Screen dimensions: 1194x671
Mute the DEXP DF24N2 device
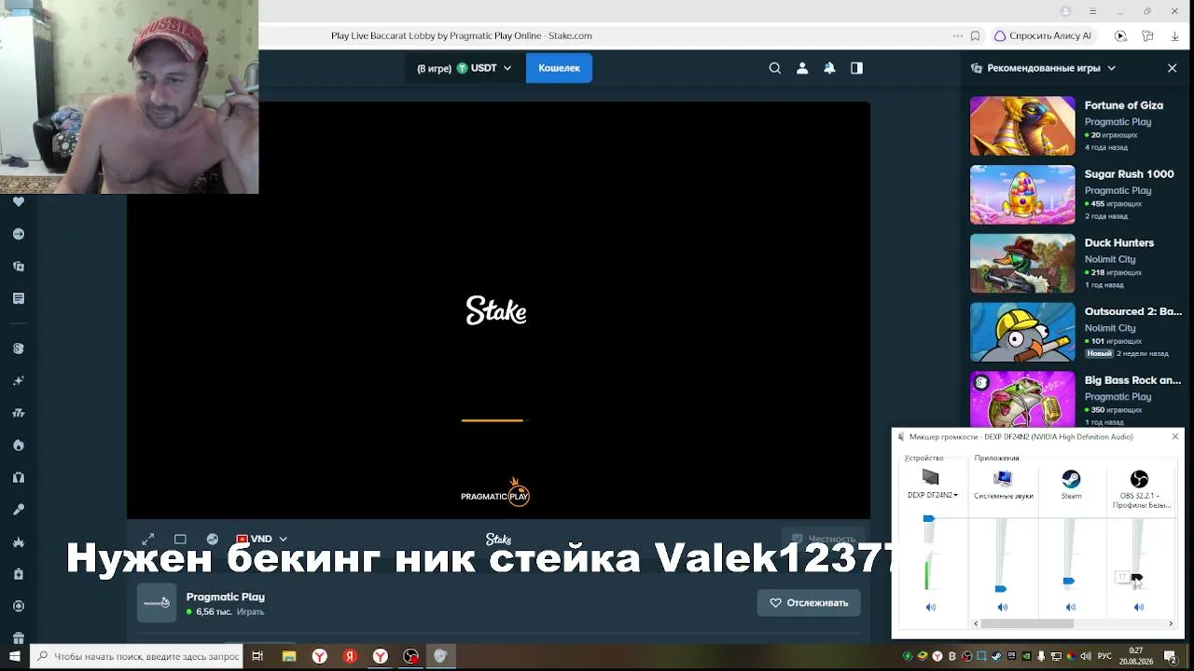(x=930, y=608)
